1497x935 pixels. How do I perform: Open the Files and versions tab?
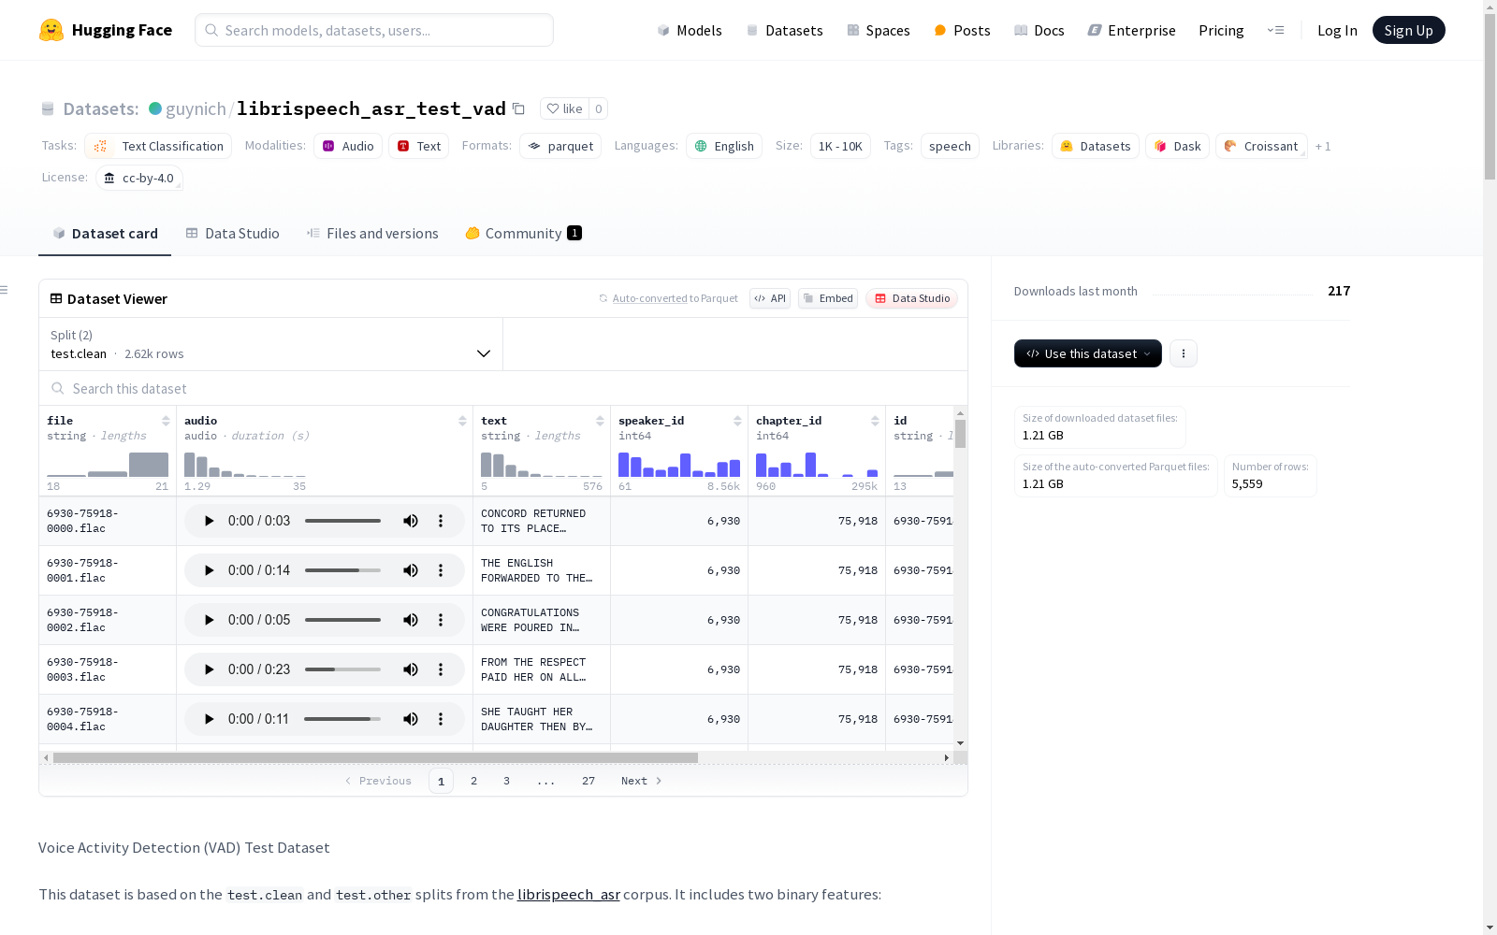click(372, 233)
